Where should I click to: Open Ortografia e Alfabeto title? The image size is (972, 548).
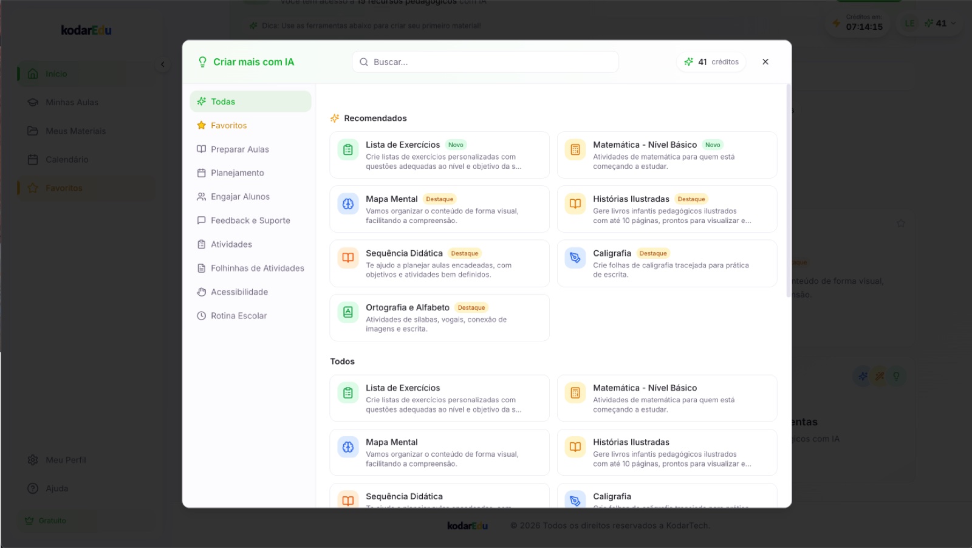tap(408, 307)
